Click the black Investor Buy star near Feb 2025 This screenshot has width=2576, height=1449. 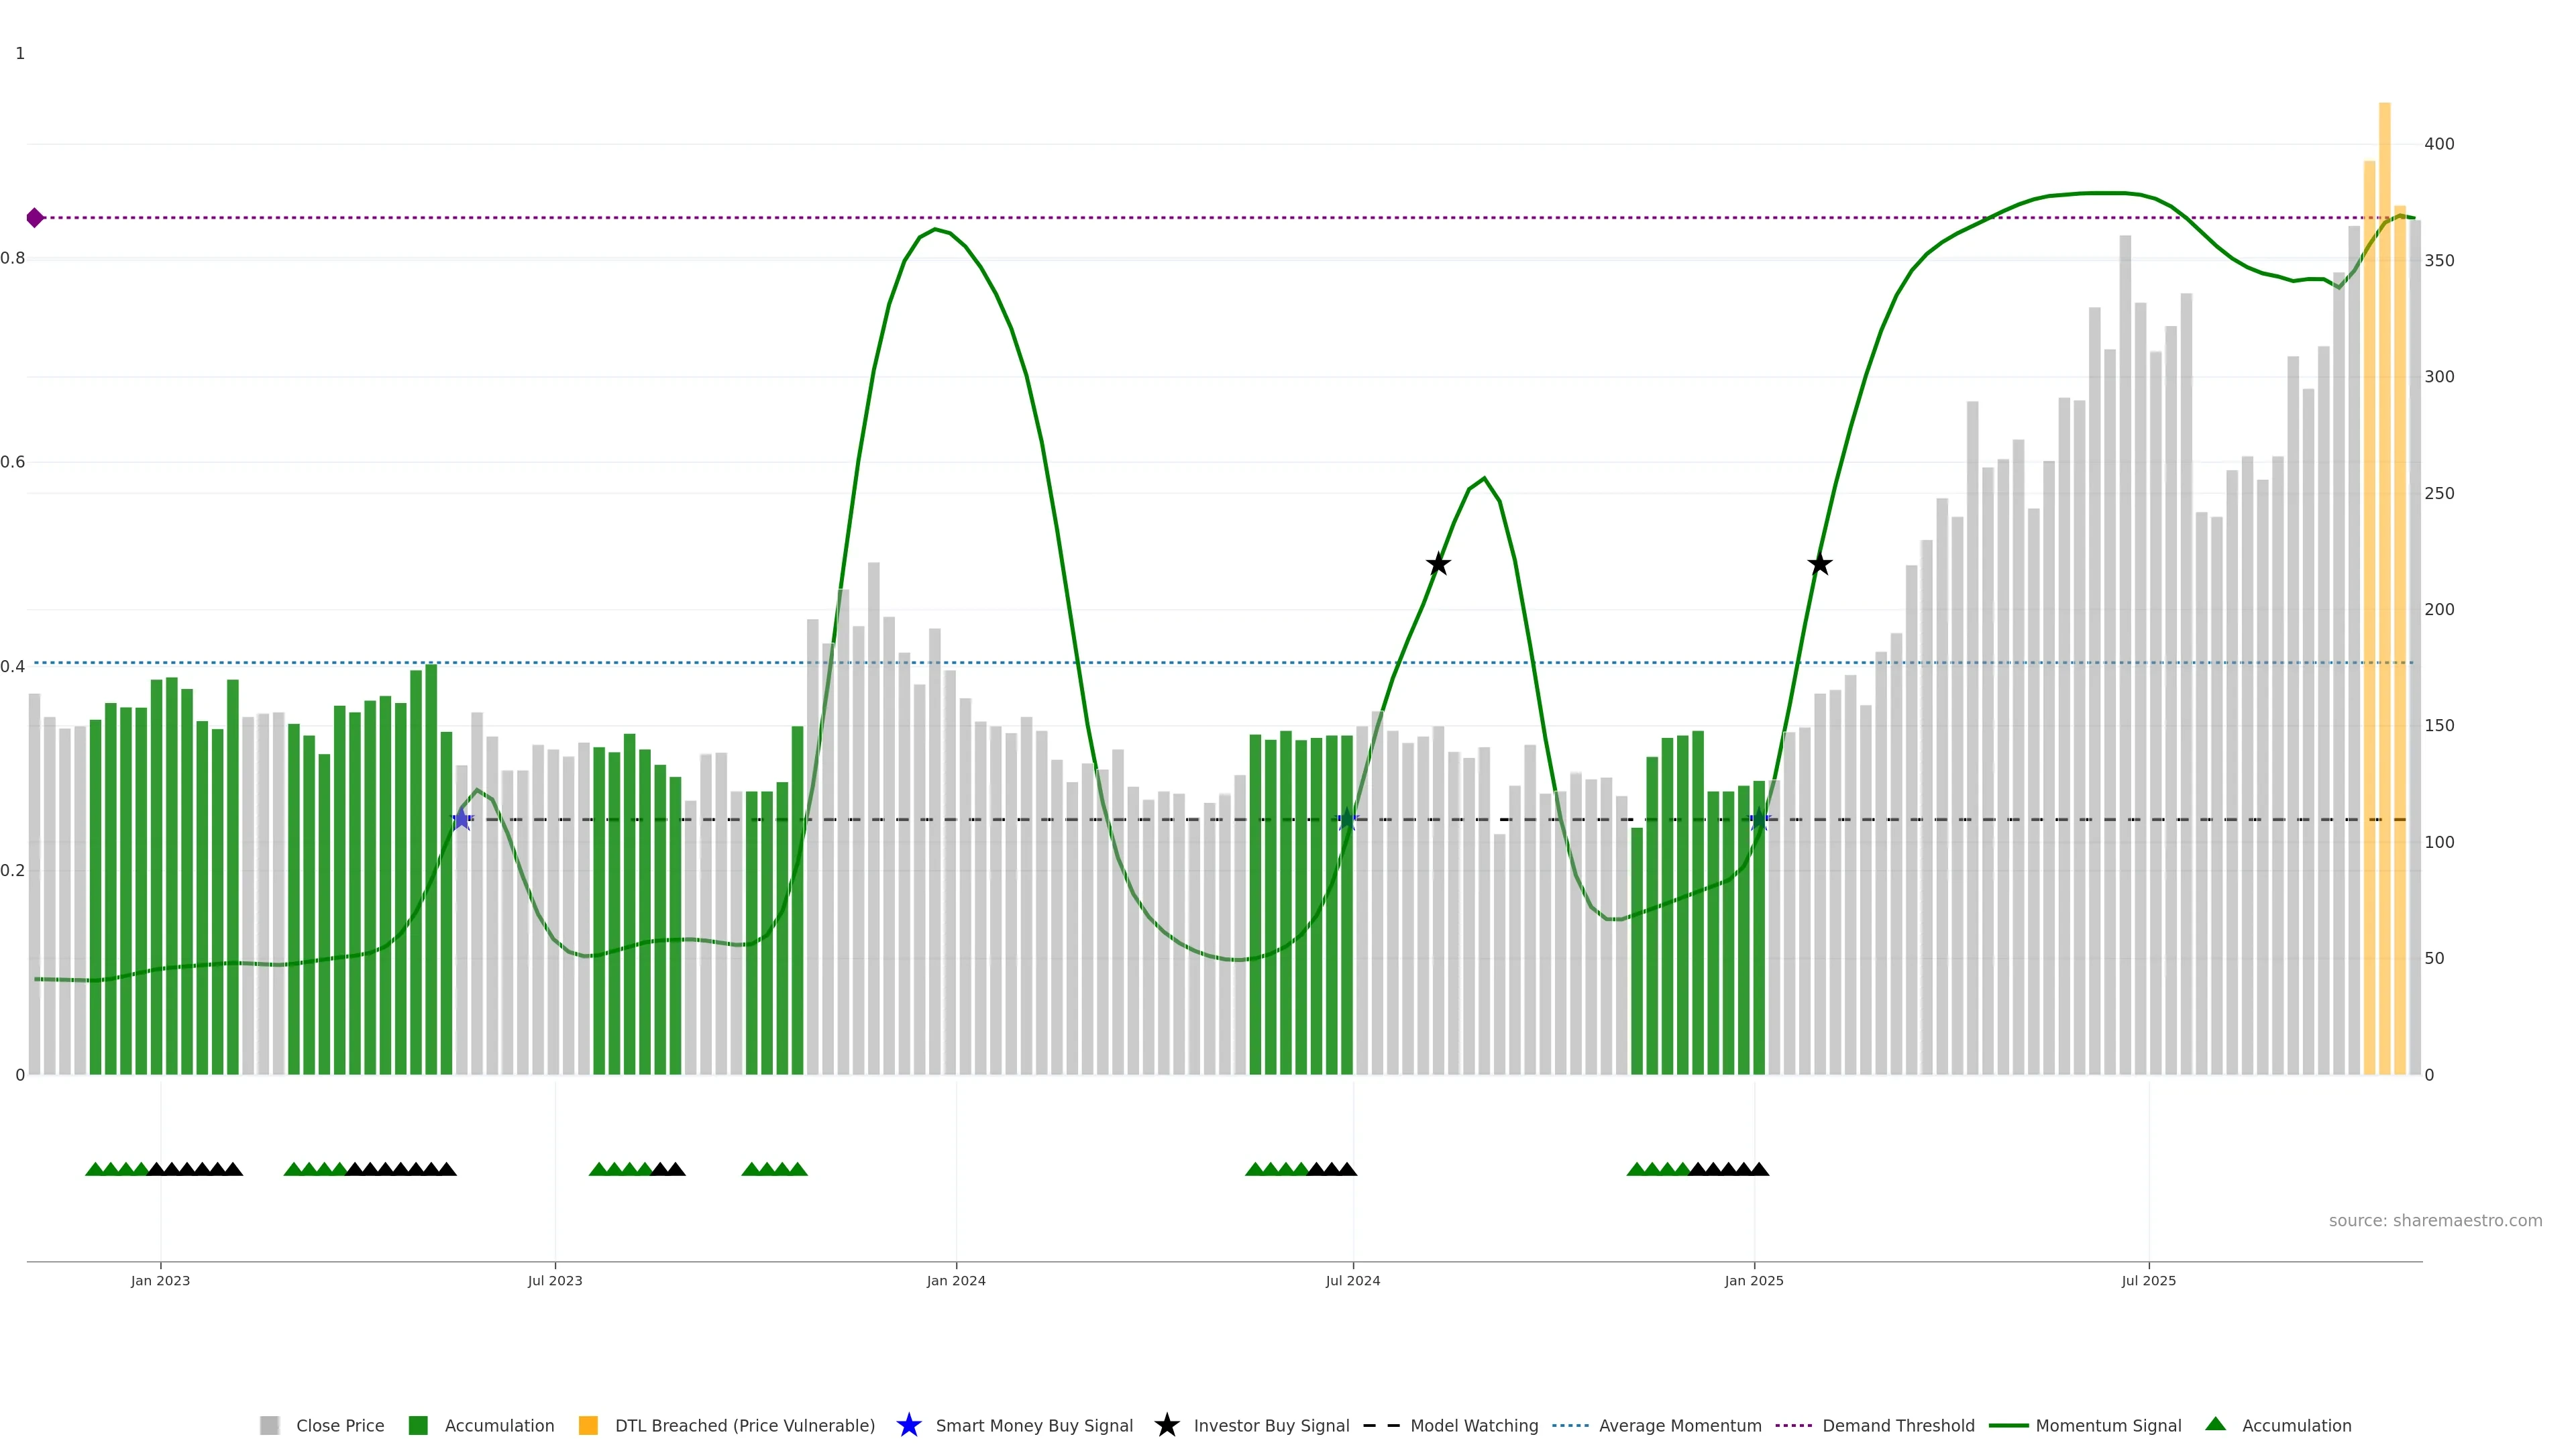click(1820, 564)
